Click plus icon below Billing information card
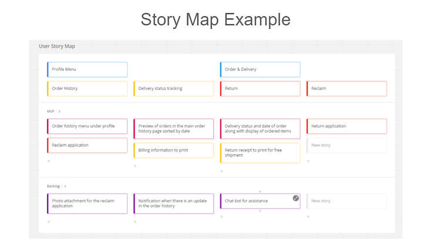The image size is (429, 243). pos(135,166)
